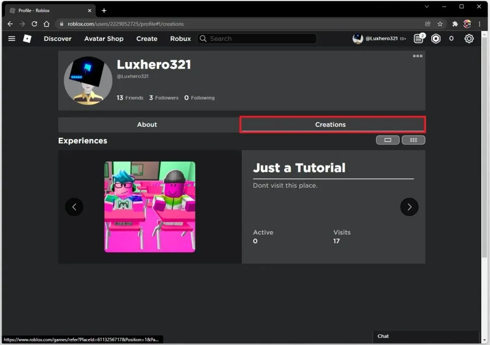Reload the page
490x345 pixels.
pos(34,24)
